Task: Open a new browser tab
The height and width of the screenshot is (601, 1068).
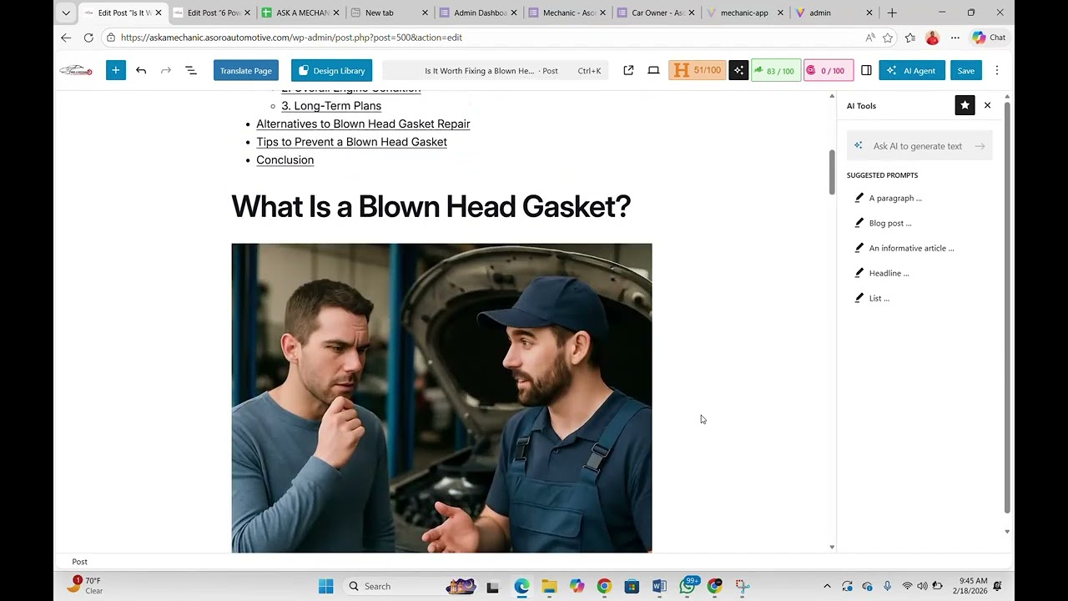Action: [x=892, y=13]
